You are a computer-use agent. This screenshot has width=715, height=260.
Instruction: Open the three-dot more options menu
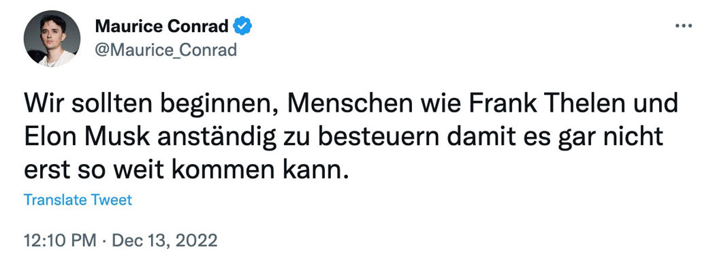click(x=683, y=26)
